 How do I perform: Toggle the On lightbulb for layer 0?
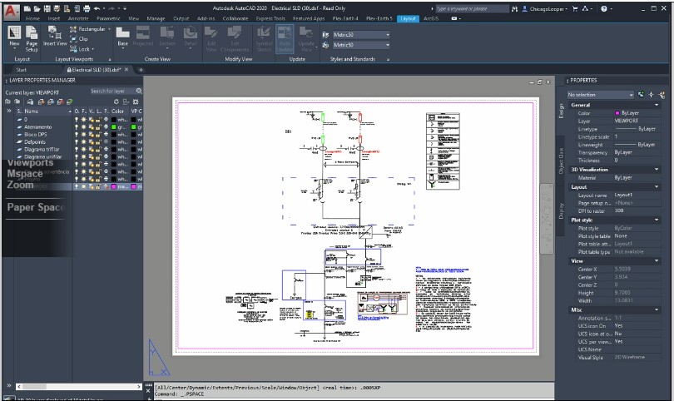(77, 120)
